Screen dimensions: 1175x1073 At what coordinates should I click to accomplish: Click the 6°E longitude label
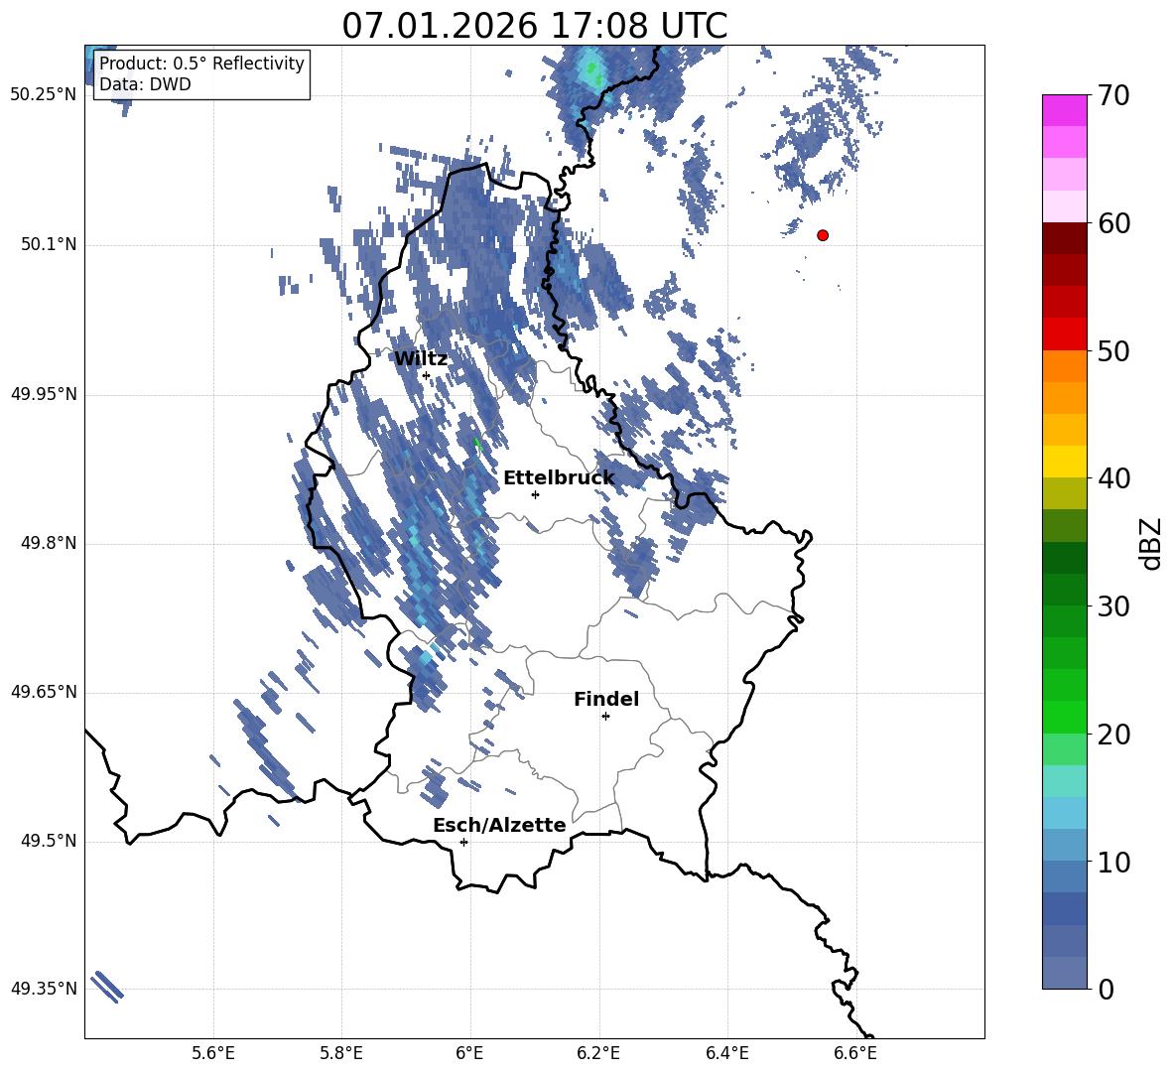coord(469,1053)
